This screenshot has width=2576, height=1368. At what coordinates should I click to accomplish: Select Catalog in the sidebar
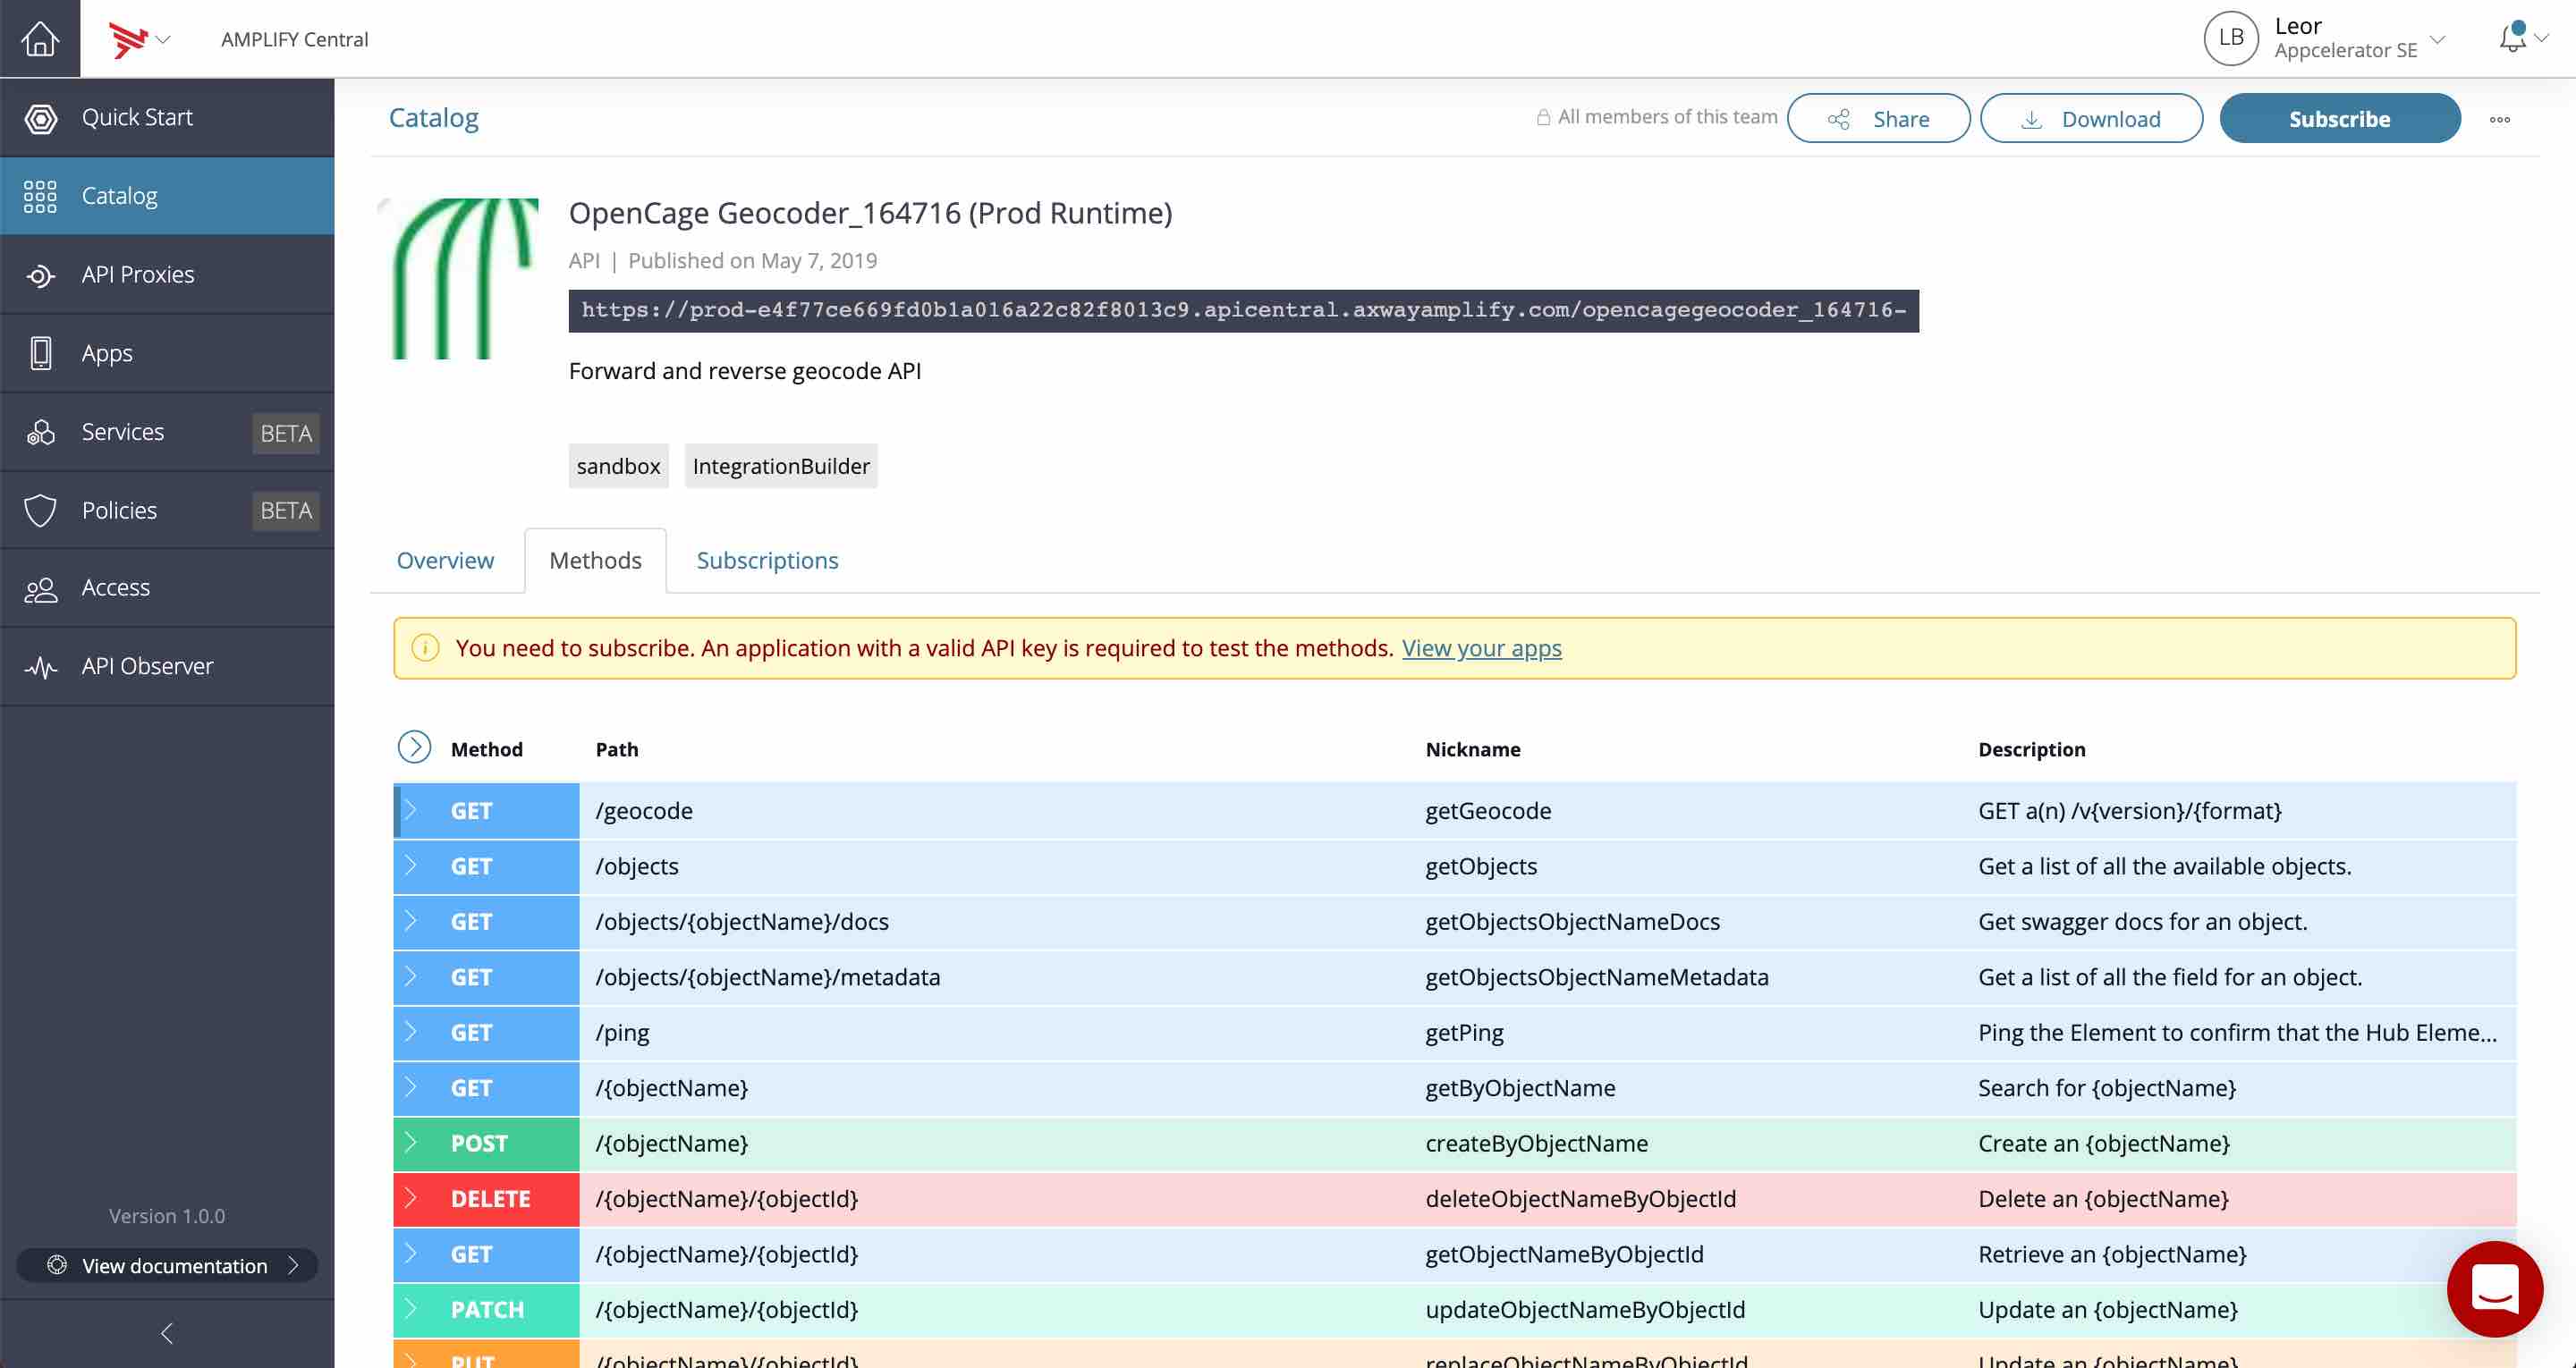point(167,196)
